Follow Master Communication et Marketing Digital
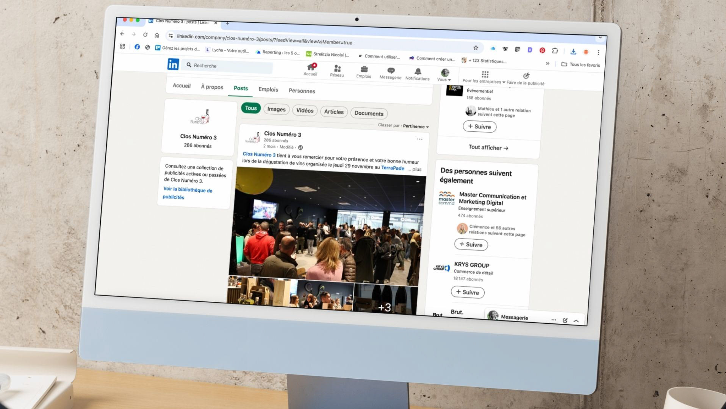The image size is (726, 409). point(471,244)
